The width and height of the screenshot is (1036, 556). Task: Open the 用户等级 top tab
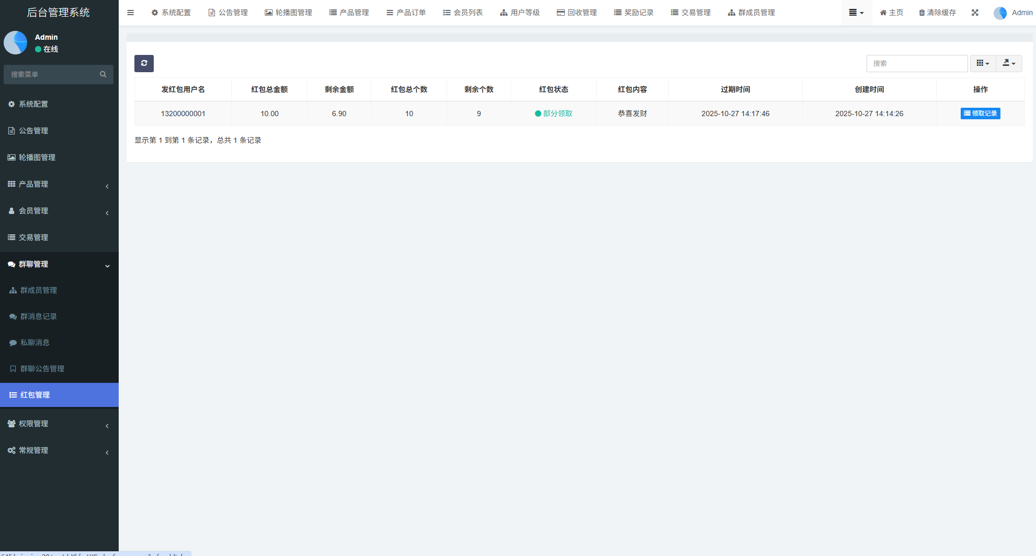(520, 13)
